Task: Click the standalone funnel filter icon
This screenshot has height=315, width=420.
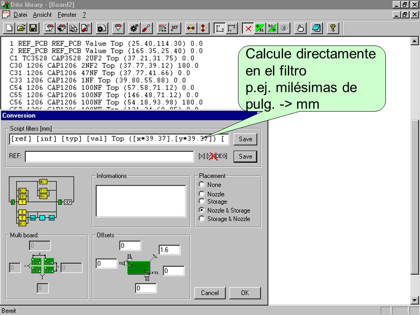Action: click(118, 28)
